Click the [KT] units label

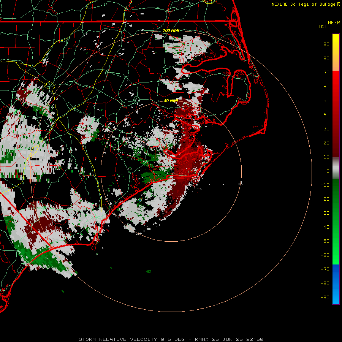coord(325,26)
